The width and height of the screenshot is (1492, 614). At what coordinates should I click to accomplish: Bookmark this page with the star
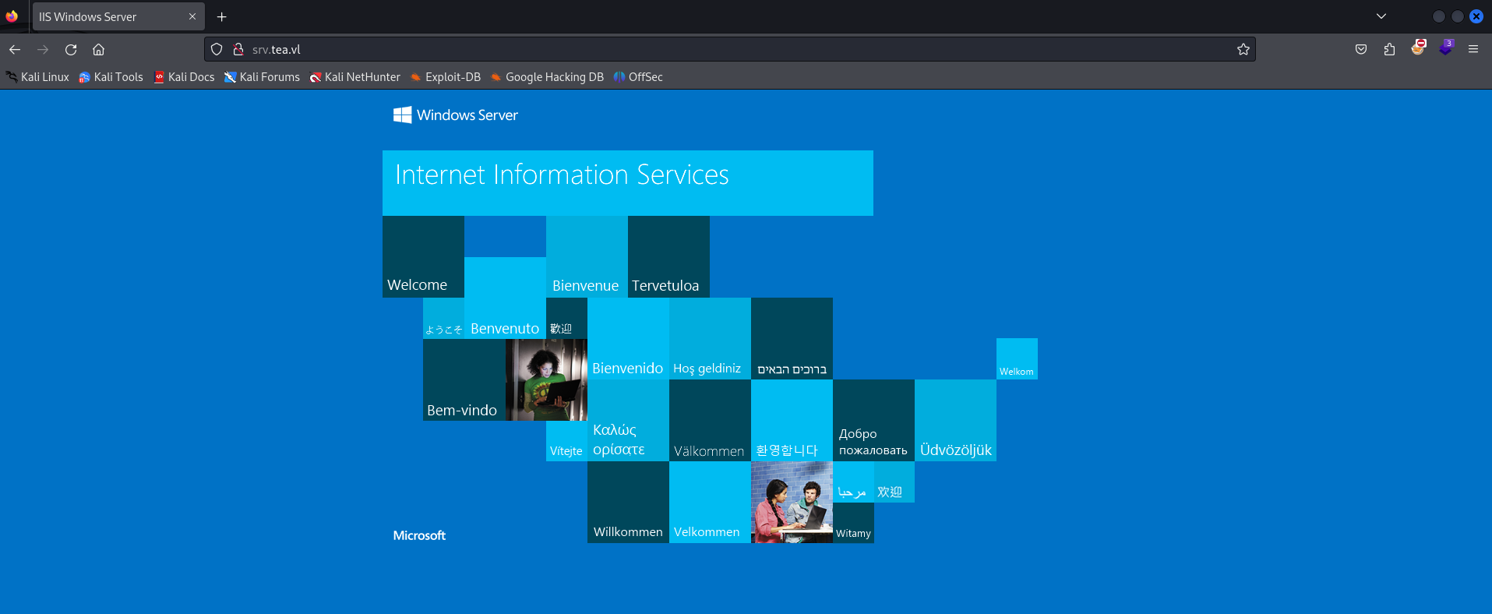[x=1243, y=50]
